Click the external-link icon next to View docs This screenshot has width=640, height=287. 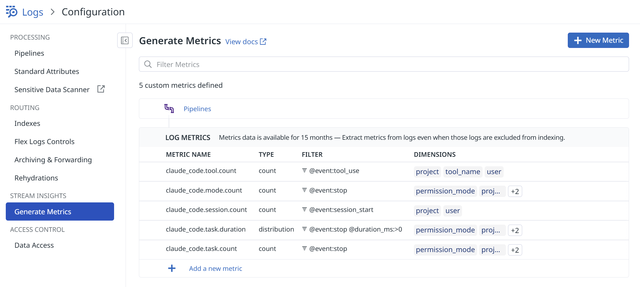pos(263,41)
